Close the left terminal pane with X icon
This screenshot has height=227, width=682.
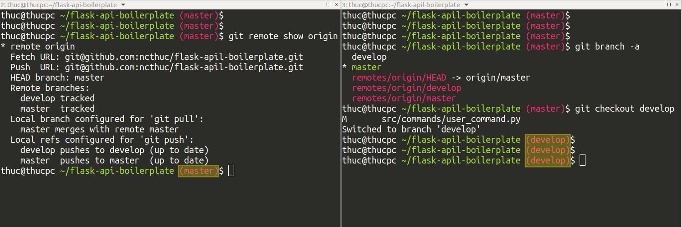pyautogui.click(x=336, y=5)
